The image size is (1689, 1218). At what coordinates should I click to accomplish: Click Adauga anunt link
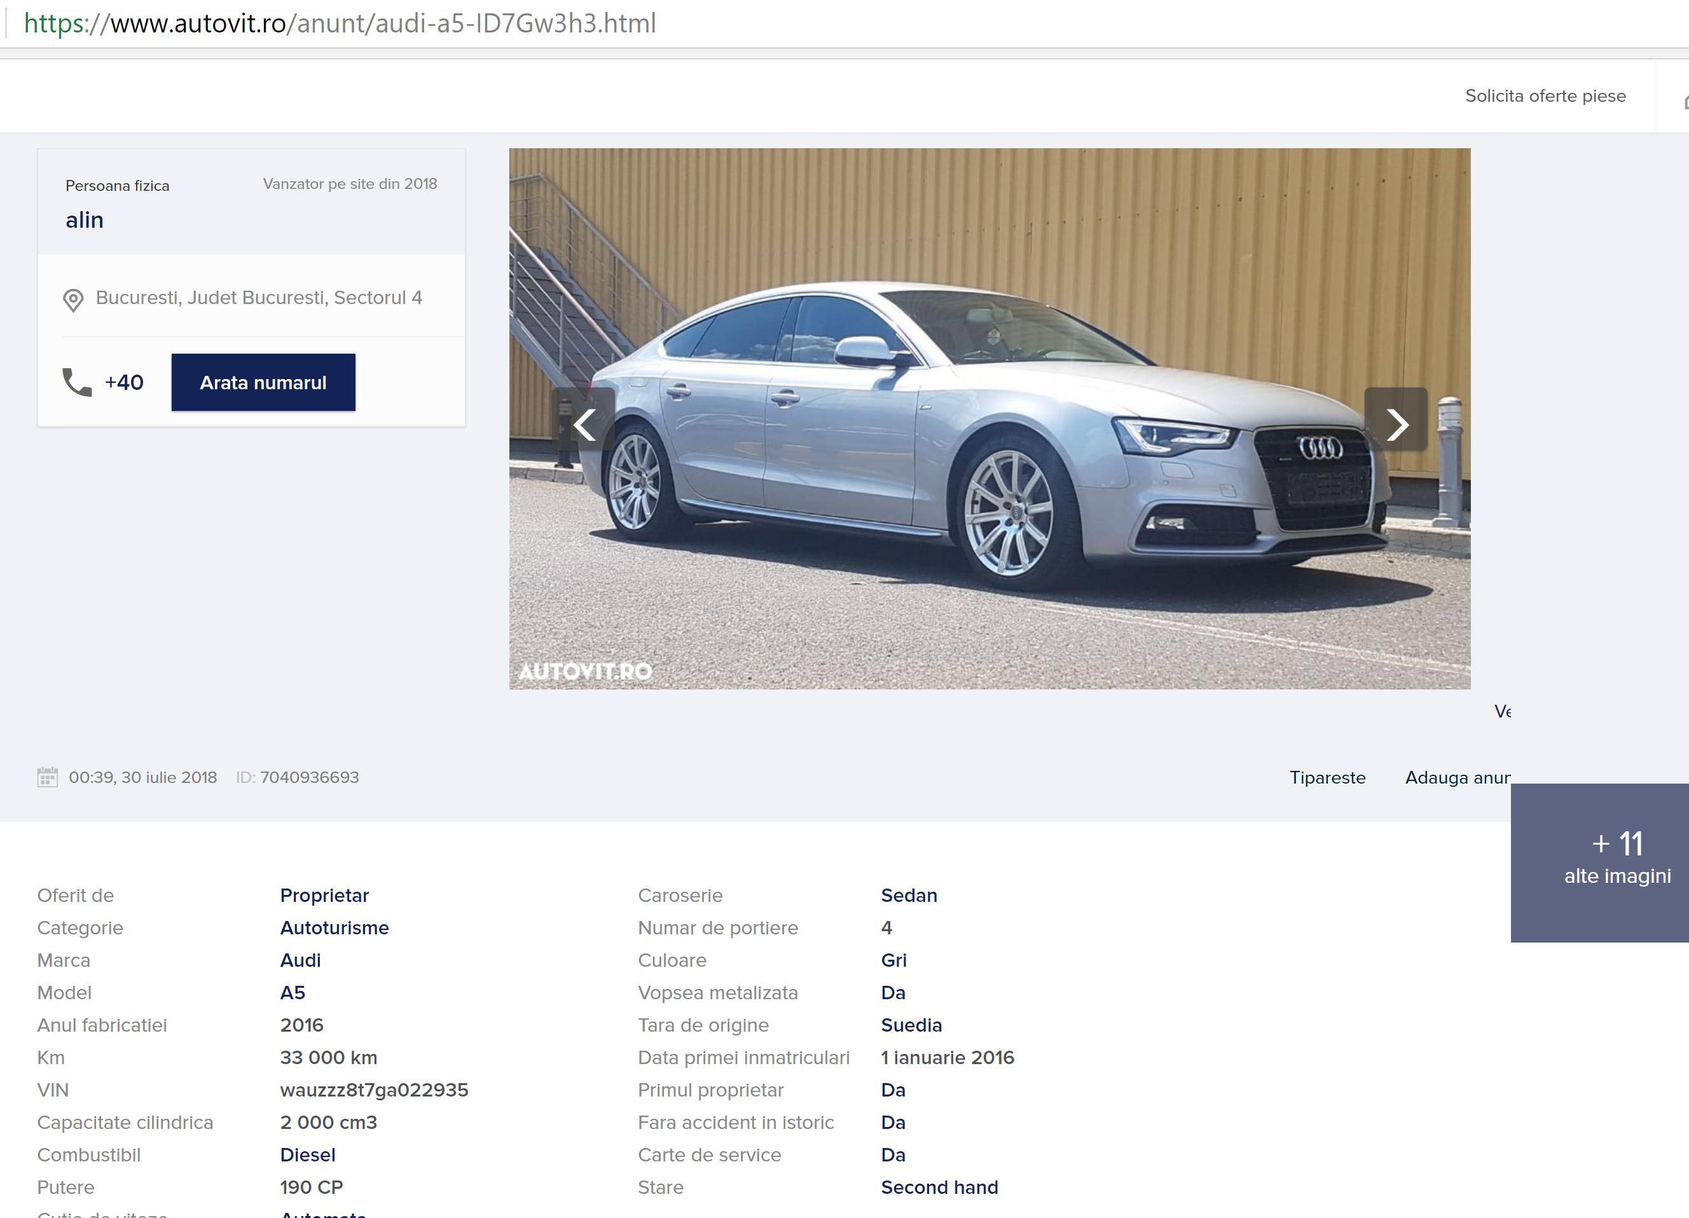1458,777
